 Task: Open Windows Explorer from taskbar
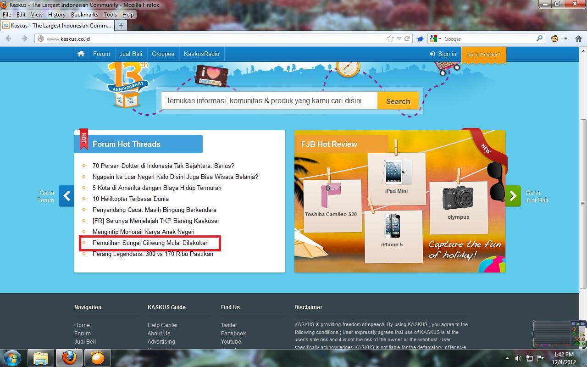[41, 357]
